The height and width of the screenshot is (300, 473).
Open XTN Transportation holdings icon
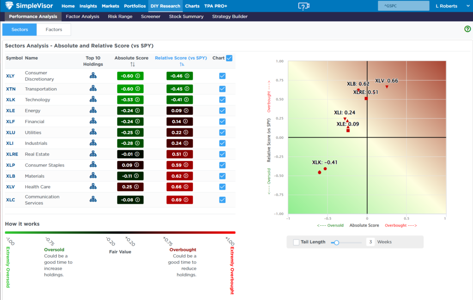click(93, 88)
